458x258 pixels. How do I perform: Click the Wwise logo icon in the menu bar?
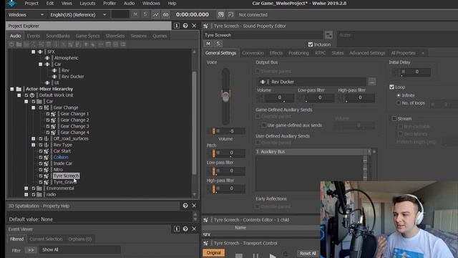click(11, 3)
